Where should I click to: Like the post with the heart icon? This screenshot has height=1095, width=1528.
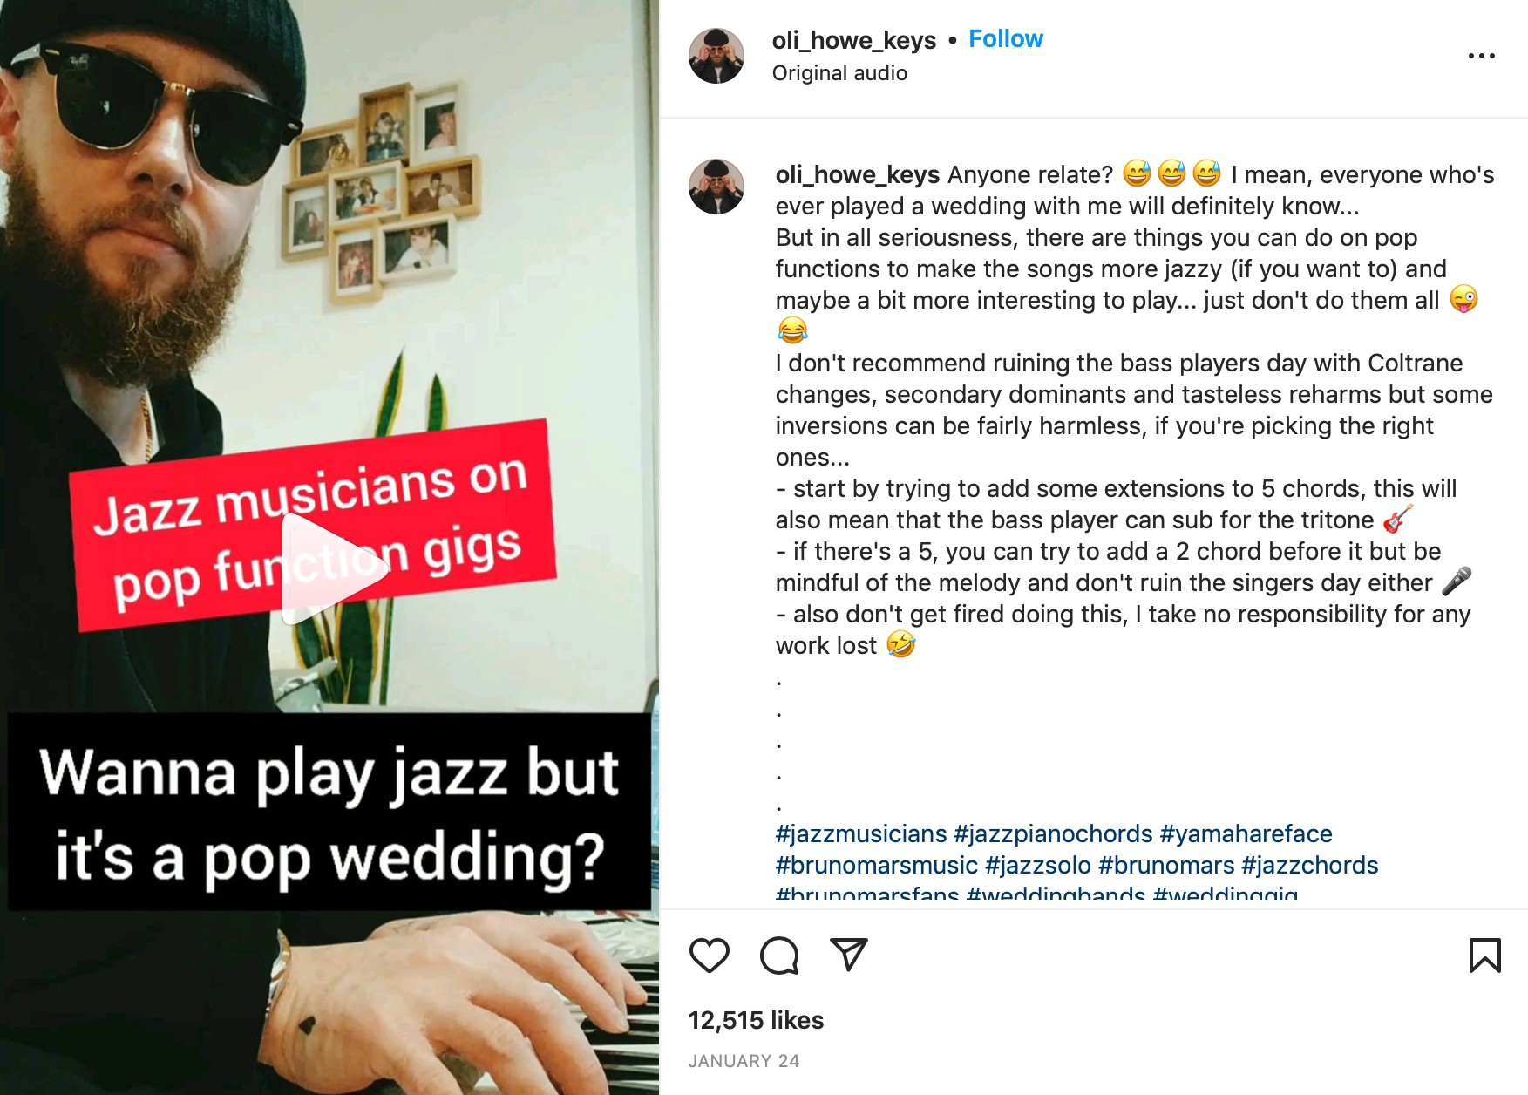(709, 956)
